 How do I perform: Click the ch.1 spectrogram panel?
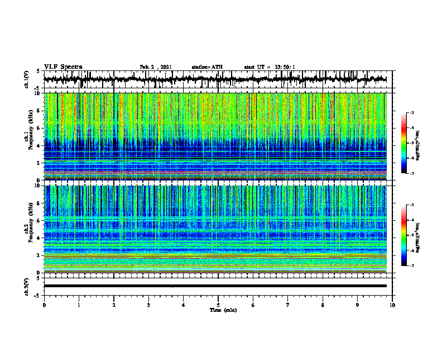tap(215, 136)
